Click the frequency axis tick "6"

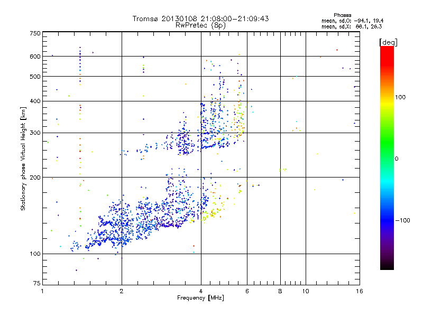point(247,291)
